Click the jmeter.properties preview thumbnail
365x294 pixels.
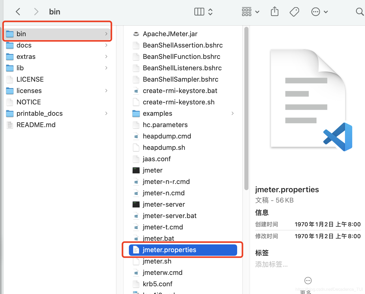pyautogui.click(x=311, y=100)
